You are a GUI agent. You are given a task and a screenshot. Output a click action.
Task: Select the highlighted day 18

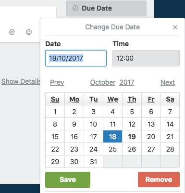point(112,137)
